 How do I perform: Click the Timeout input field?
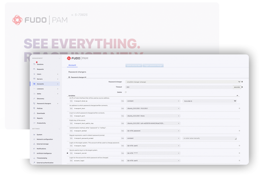179,87
